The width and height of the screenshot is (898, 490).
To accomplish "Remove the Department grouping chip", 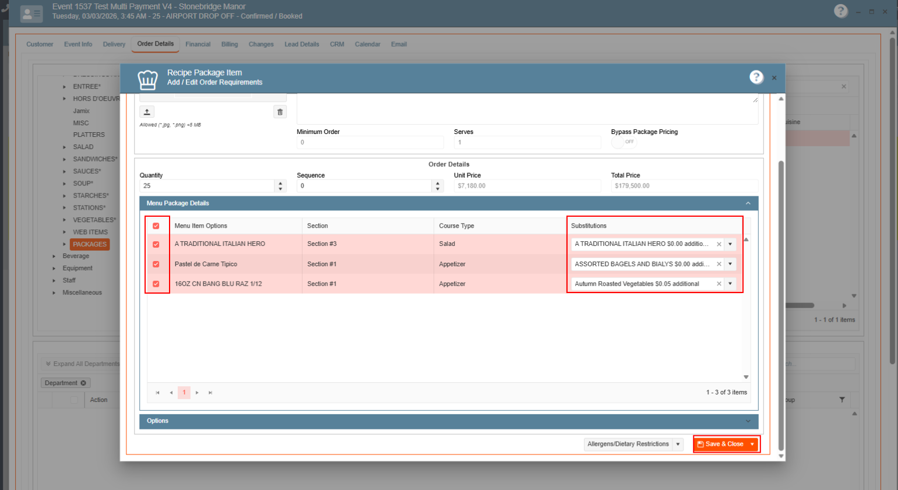I will click(83, 383).
